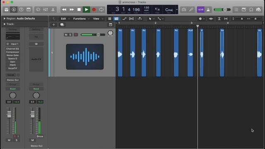Screen dimensions: 265x149
Task: Toggle the Waveform Zoom icon
Action: 211,19
